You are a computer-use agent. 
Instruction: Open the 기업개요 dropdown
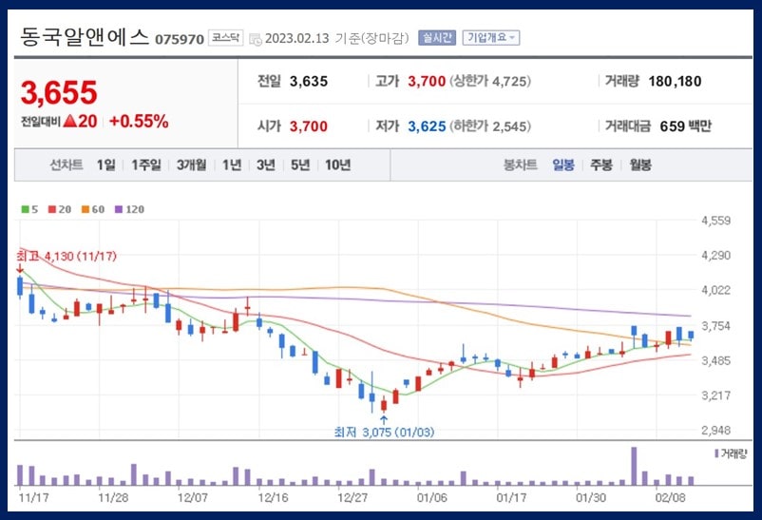pyautogui.click(x=491, y=37)
